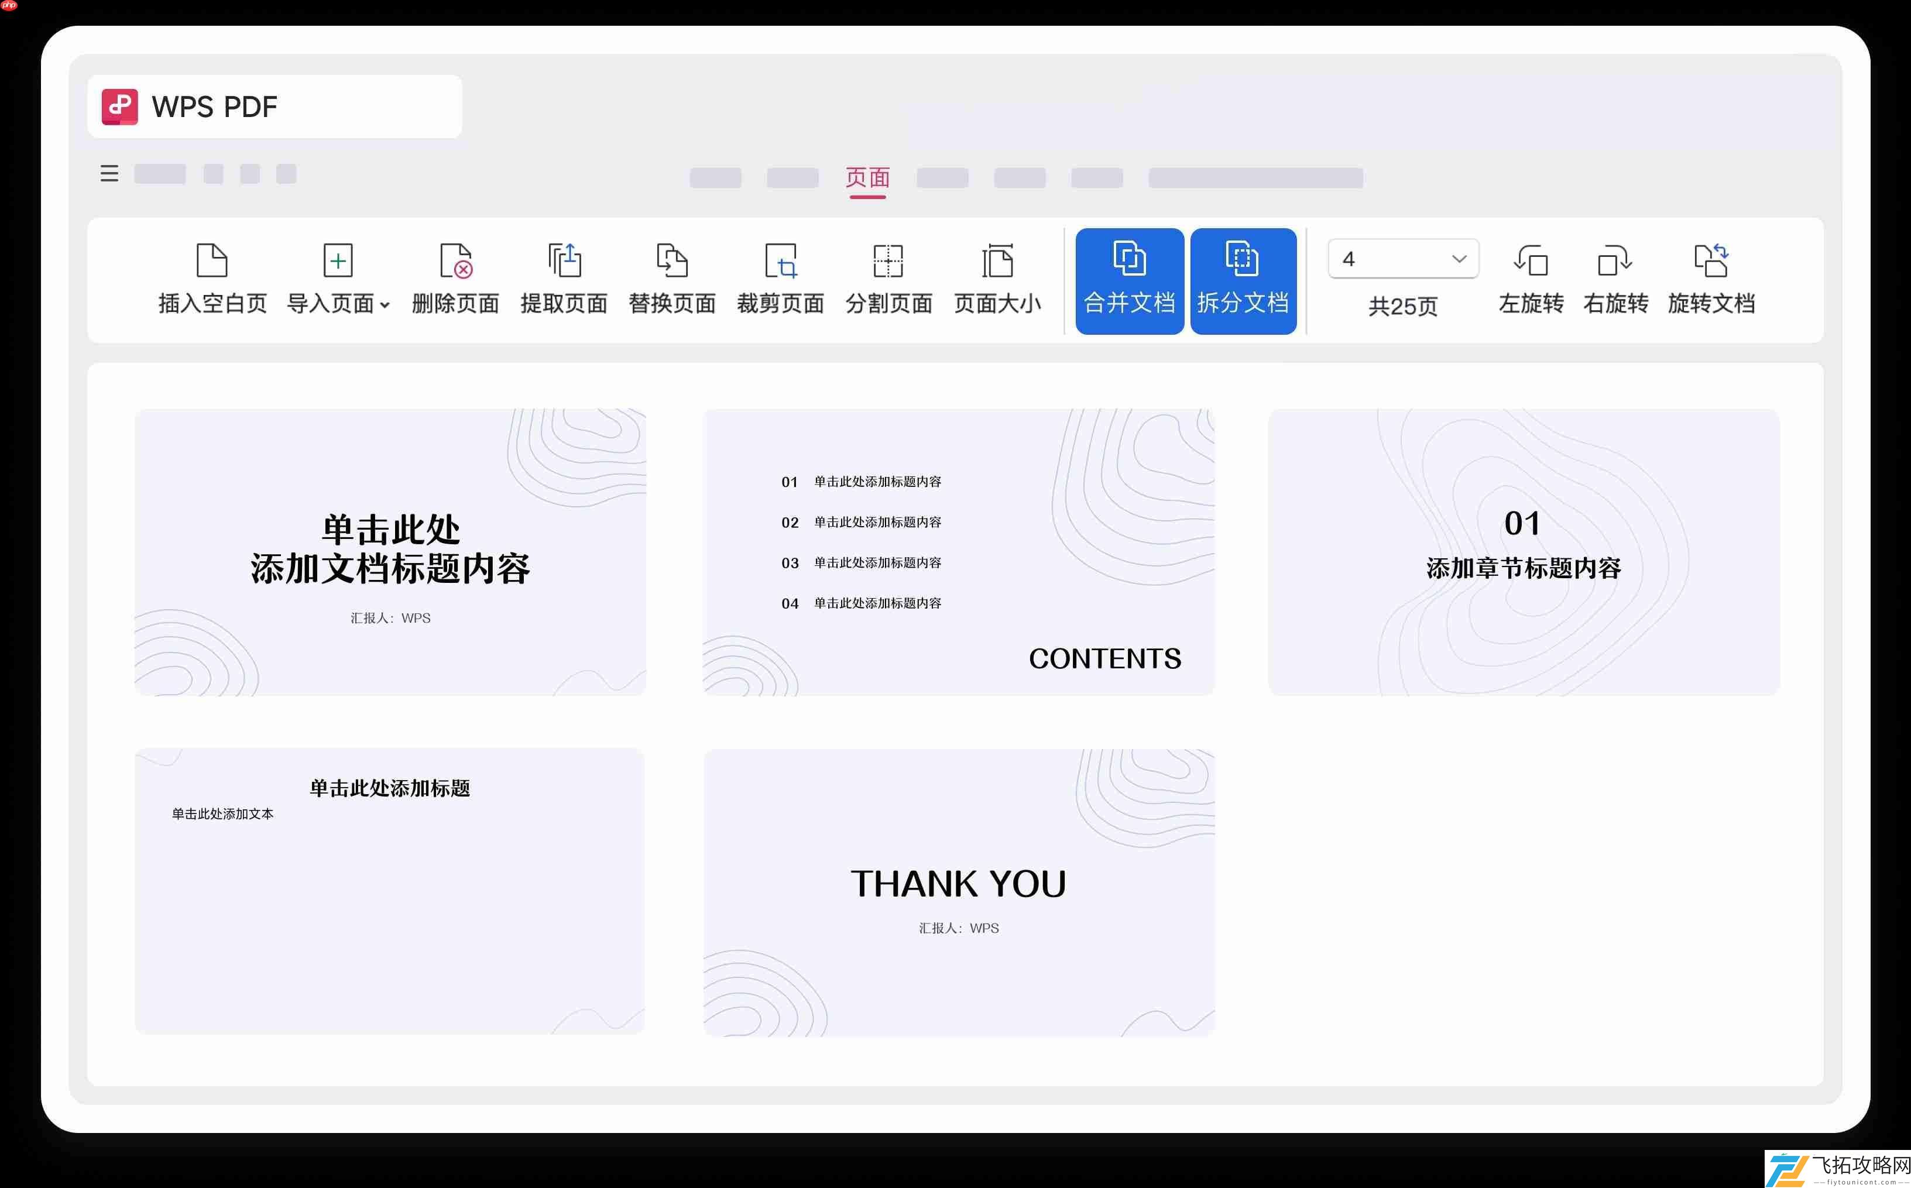Click the Import Page (导入页面) icon
This screenshot has width=1911, height=1188.
tap(338, 260)
